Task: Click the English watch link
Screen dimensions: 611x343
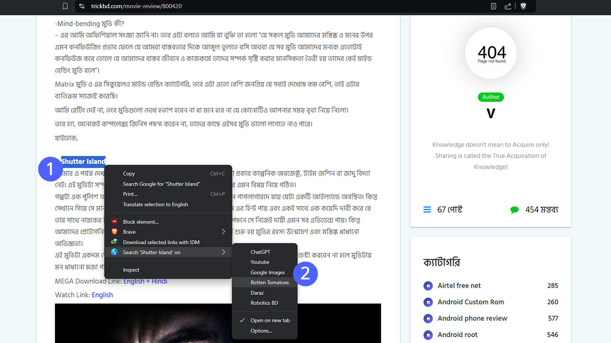Action: tap(102, 295)
